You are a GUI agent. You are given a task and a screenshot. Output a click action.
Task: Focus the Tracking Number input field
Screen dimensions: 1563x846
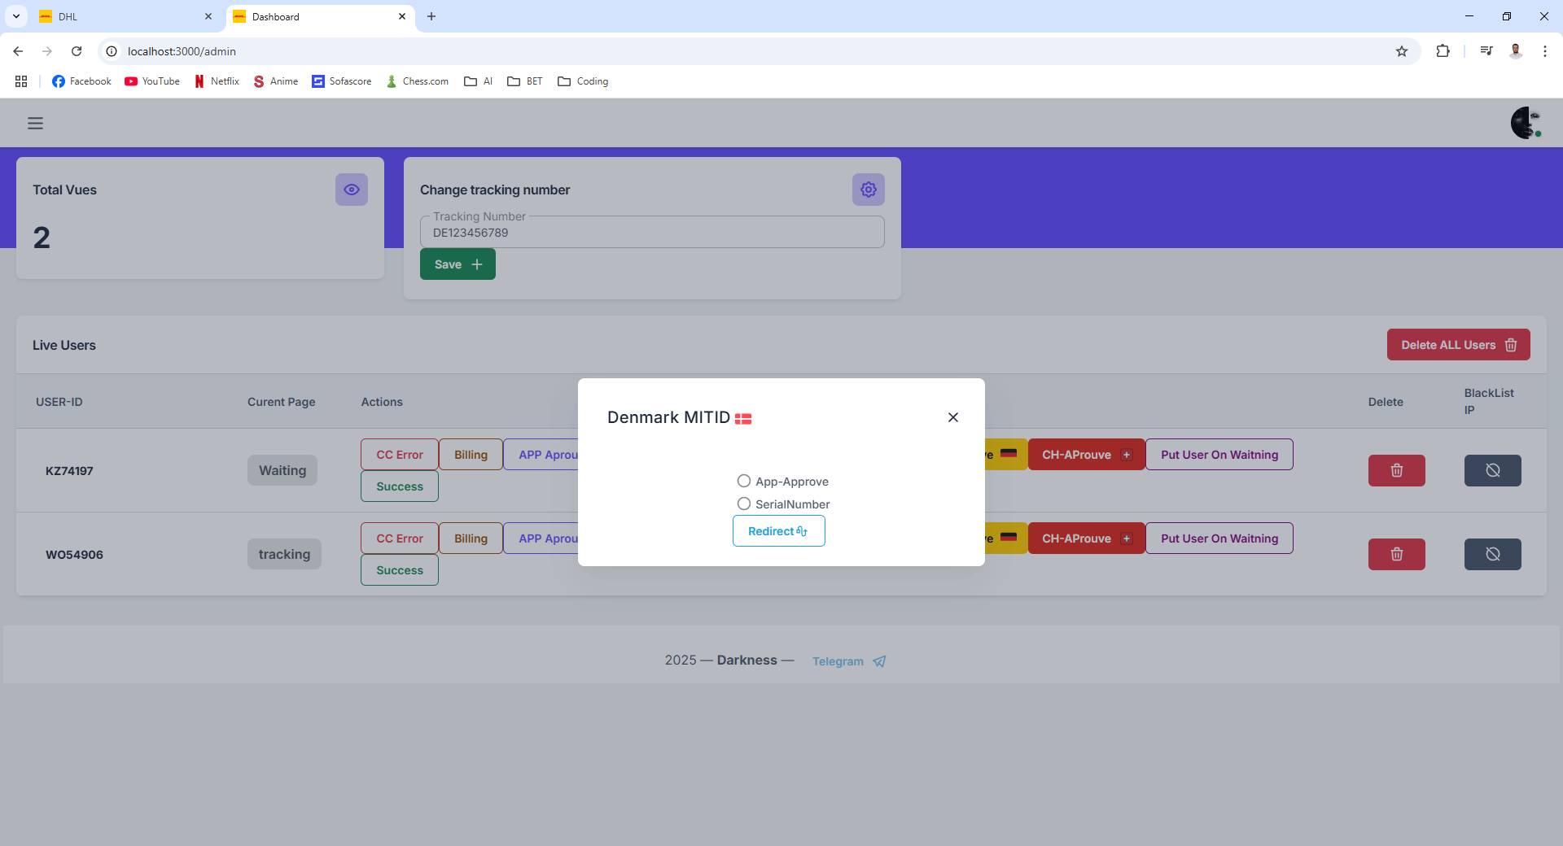[652, 233]
